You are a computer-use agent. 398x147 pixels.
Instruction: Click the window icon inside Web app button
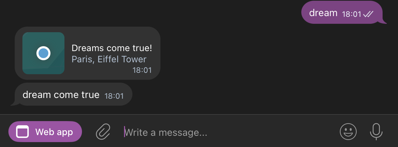[x=22, y=132]
